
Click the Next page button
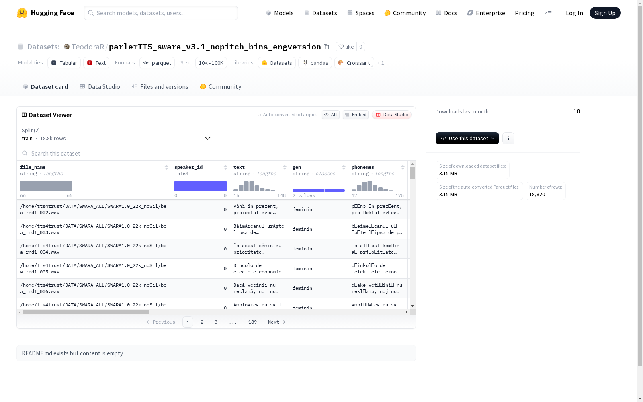point(277,322)
